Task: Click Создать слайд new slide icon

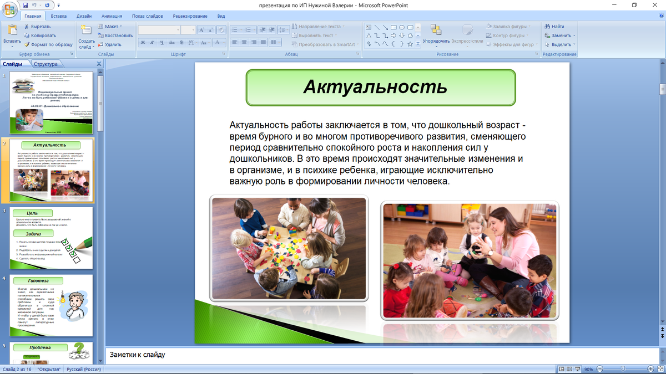Action: pos(86,30)
